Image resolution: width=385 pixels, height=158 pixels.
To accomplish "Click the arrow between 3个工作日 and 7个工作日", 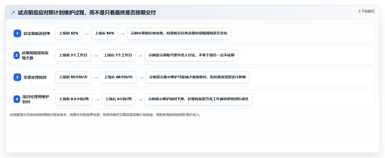I will pyautogui.click(x=96, y=56).
